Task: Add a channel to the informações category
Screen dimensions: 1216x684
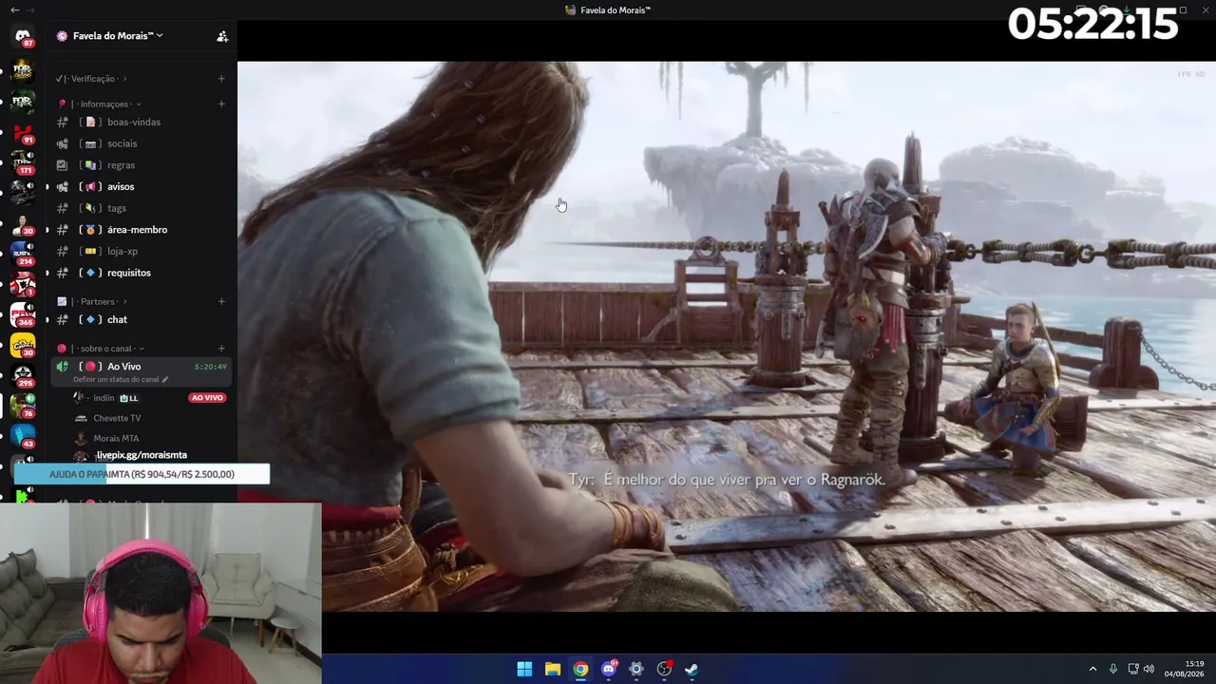Action: pyautogui.click(x=221, y=104)
